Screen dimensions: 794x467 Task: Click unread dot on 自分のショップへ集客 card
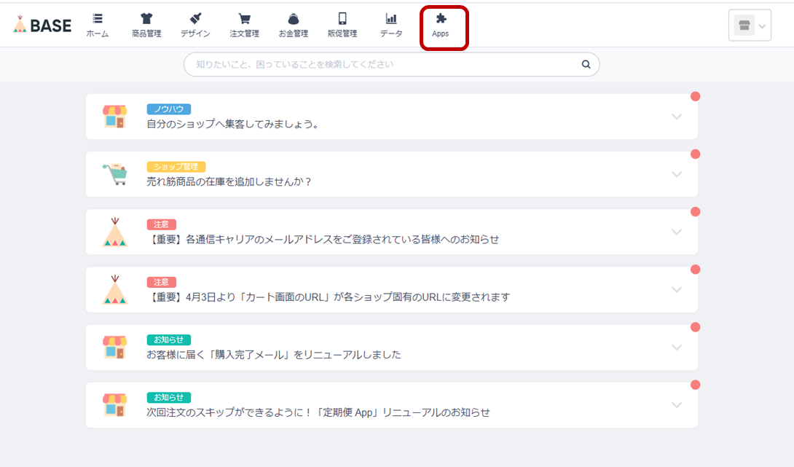click(x=695, y=96)
